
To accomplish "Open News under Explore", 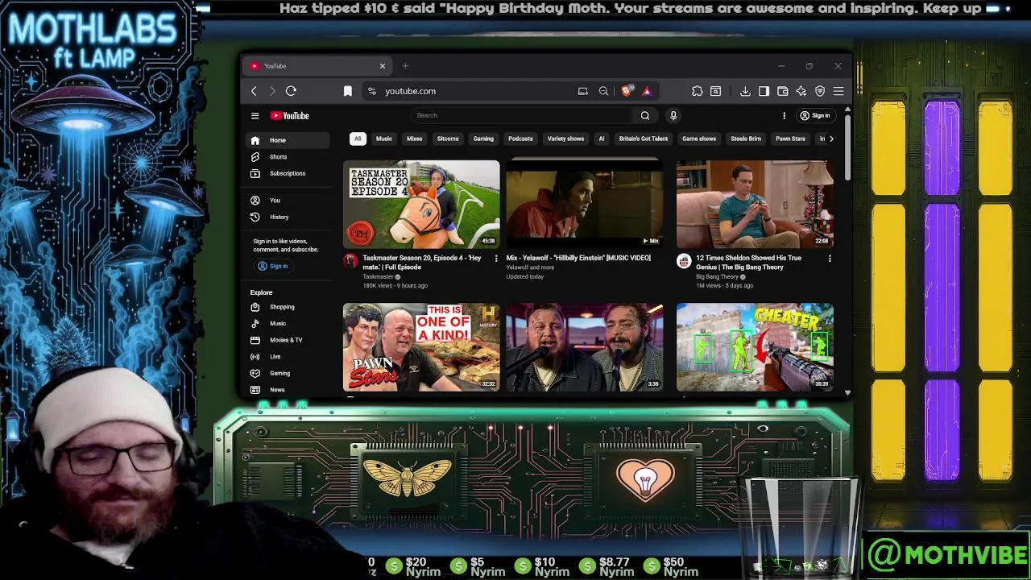I will (287, 390).
